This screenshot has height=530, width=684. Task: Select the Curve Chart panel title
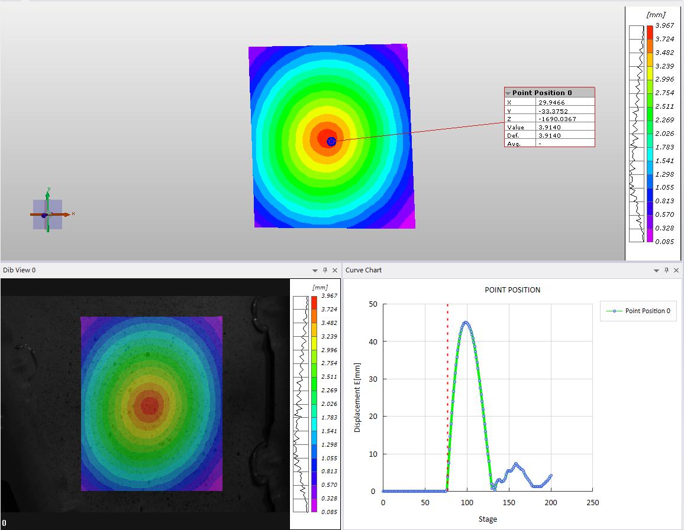coord(363,270)
